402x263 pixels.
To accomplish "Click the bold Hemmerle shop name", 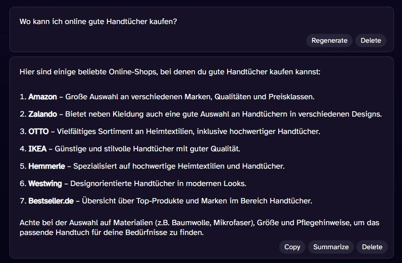I will pos(47,166).
